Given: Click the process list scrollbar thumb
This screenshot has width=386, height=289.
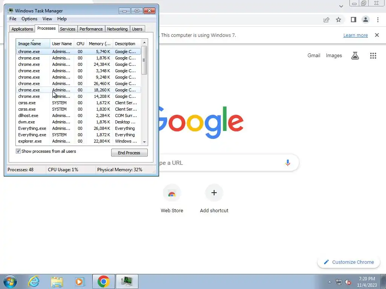Looking at the screenshot, I should [144, 60].
